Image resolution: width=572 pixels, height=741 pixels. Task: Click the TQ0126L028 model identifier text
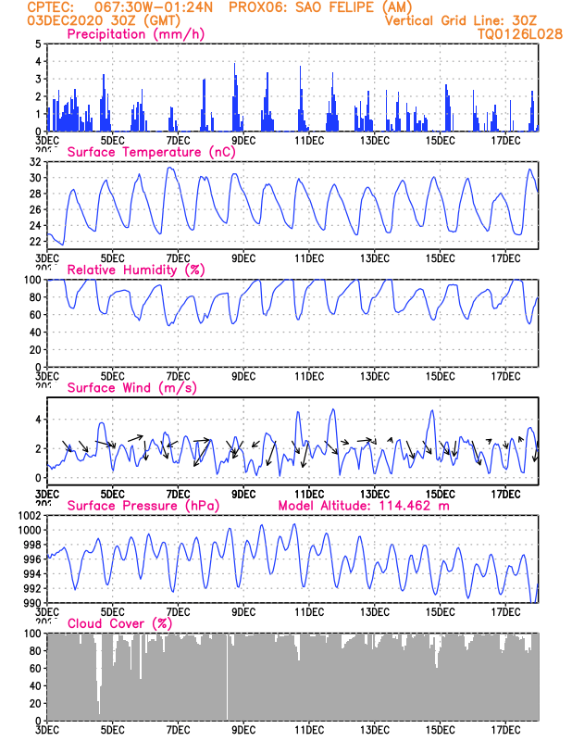click(519, 34)
